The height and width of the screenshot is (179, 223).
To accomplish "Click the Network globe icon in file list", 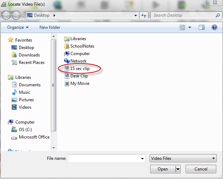I will [x=67, y=61].
